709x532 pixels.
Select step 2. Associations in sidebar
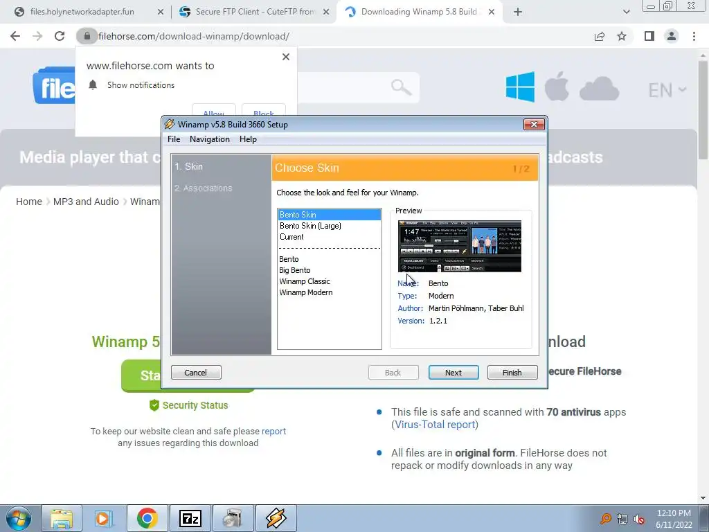[204, 188]
